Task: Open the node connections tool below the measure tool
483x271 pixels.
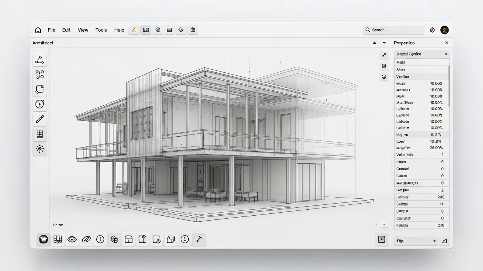Action: coord(40,74)
